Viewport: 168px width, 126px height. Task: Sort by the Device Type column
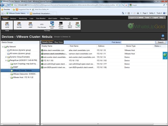click(131, 46)
